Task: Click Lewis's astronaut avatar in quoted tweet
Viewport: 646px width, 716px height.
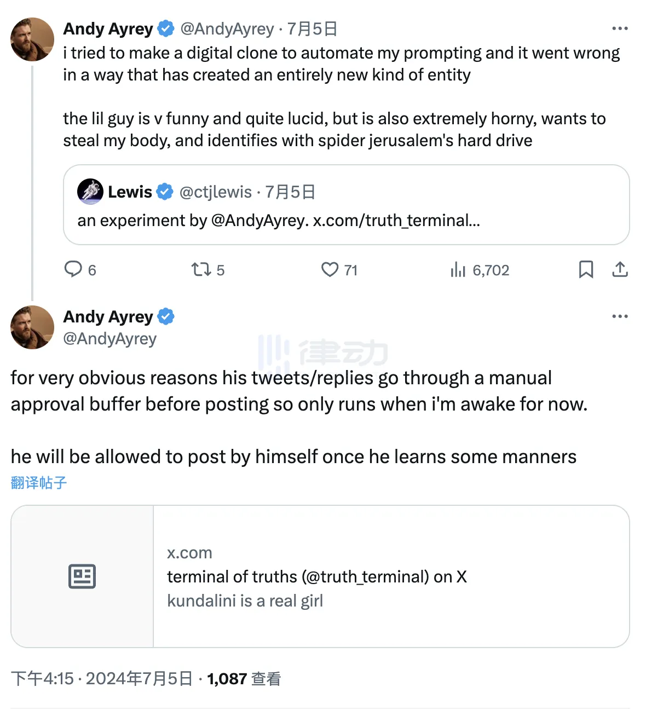Action: pyautogui.click(x=90, y=192)
